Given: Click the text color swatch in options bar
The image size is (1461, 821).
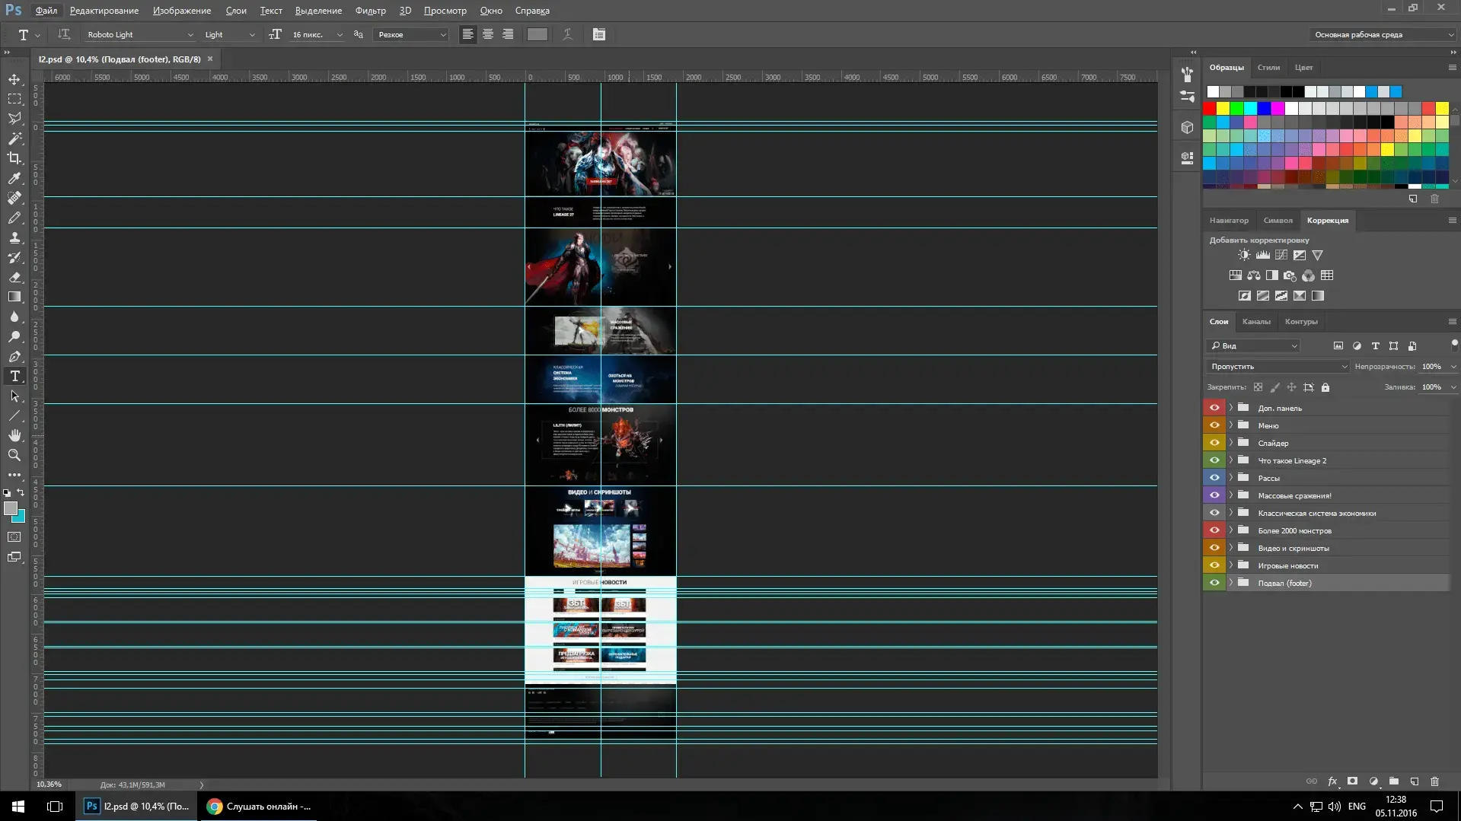Looking at the screenshot, I should pyautogui.click(x=538, y=34).
